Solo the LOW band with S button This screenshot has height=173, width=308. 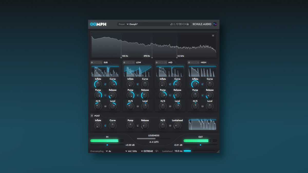coord(130,63)
